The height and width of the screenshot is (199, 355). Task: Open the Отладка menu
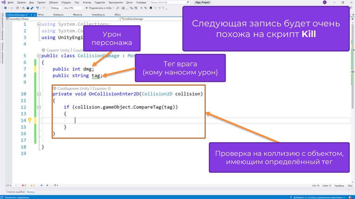tap(66, 2)
